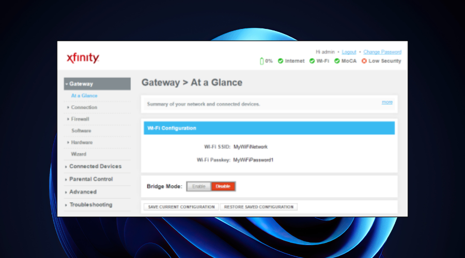The width and height of the screenshot is (465, 258).
Task: Enable Bridge Mode with the Enable button
Action: (x=199, y=186)
